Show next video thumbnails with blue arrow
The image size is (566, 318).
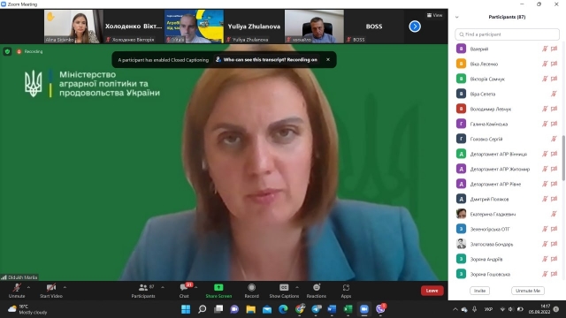click(415, 26)
